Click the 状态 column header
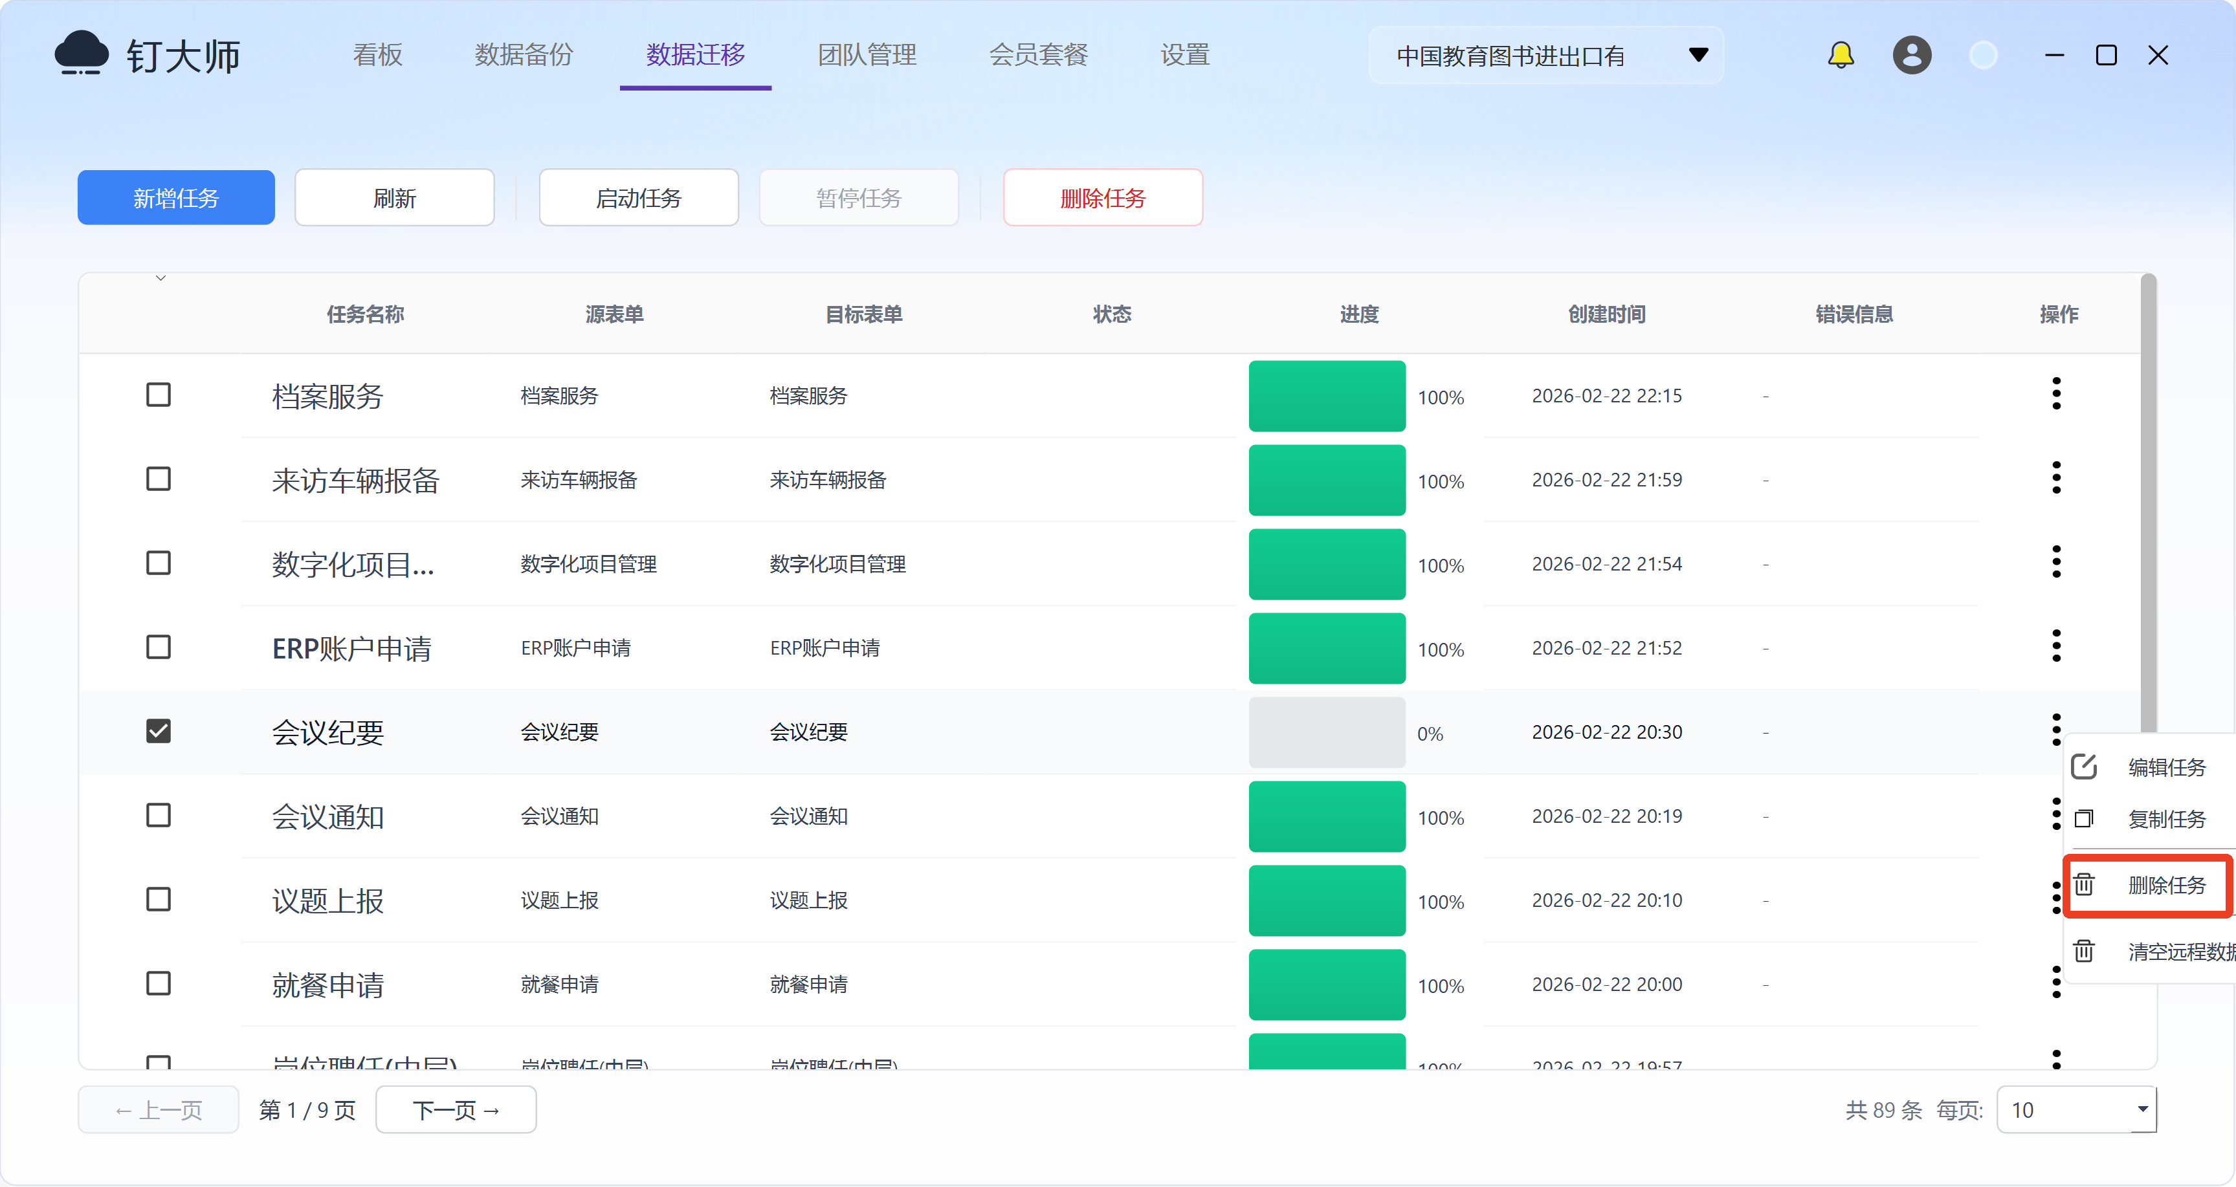The height and width of the screenshot is (1187, 2236). pyautogui.click(x=1112, y=314)
